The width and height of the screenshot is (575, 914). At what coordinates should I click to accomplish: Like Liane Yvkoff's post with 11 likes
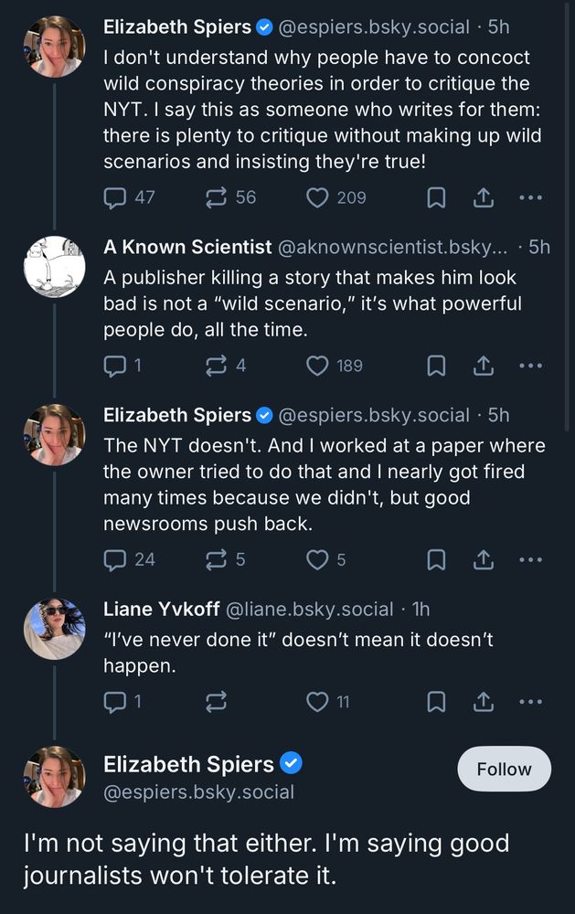click(317, 702)
